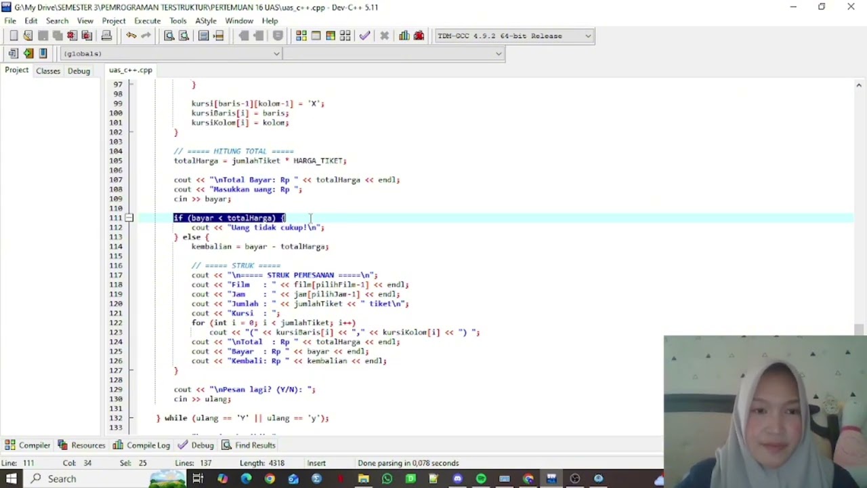867x488 pixels.
Task: Click the Goto Function toolbar icon
Action: pos(204,36)
